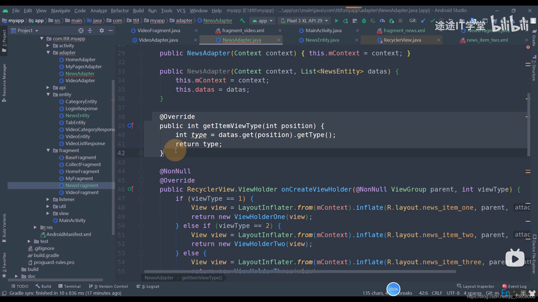Click tool windows toggle icon bottom-left corner
The image size is (538, 302).
click(x=4, y=293)
